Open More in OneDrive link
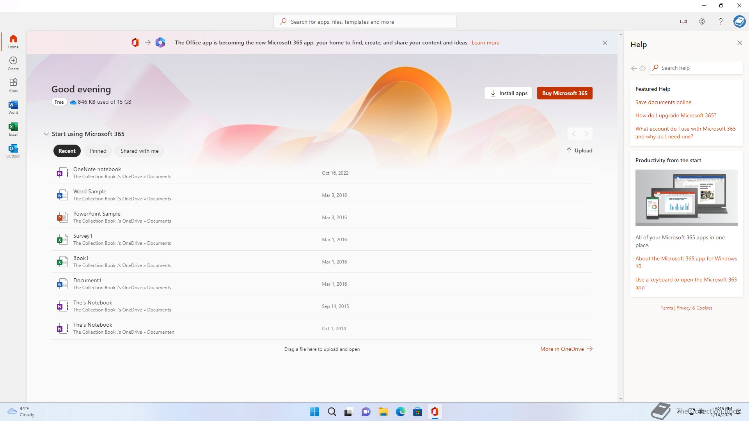The width and height of the screenshot is (749, 421). [x=566, y=349]
